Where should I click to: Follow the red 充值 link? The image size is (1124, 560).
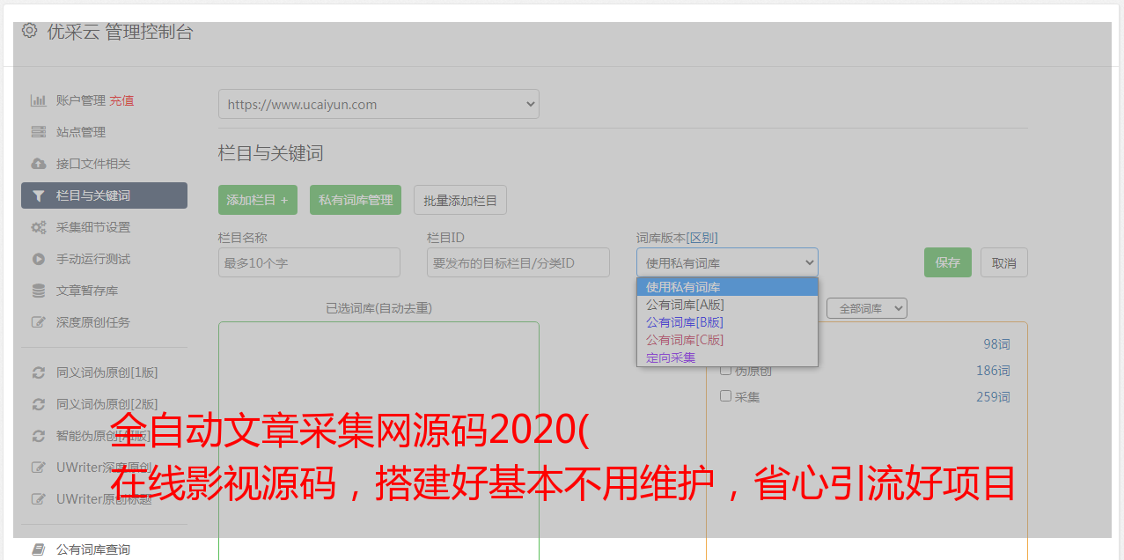121,100
